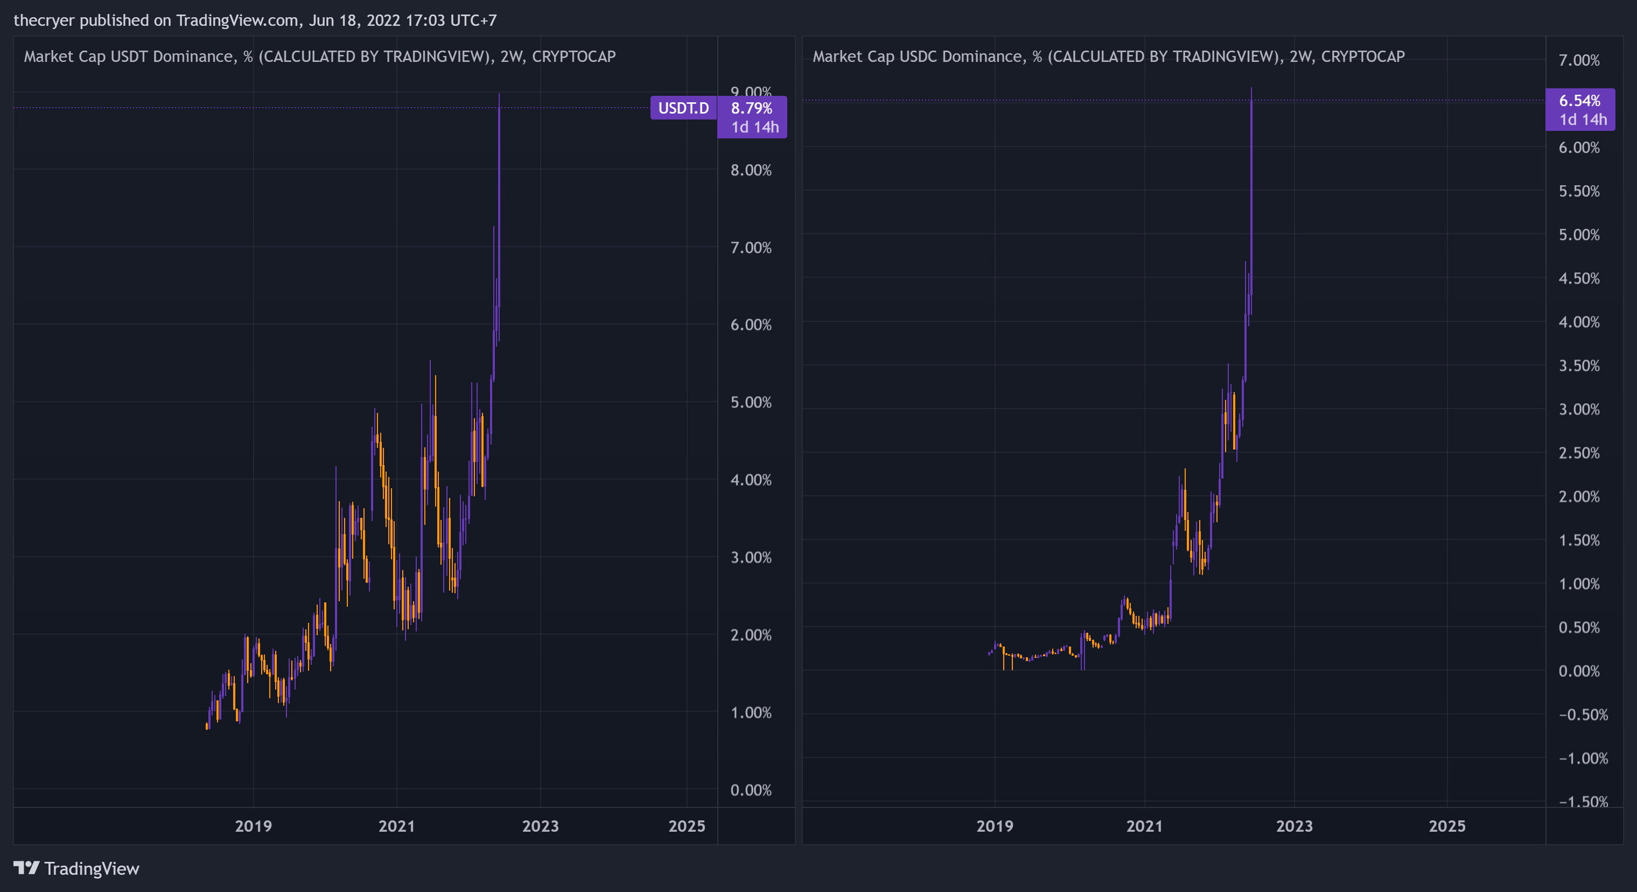Click the 3.50% label on USDC axis
Screen dimensions: 1637x892
point(1579,366)
